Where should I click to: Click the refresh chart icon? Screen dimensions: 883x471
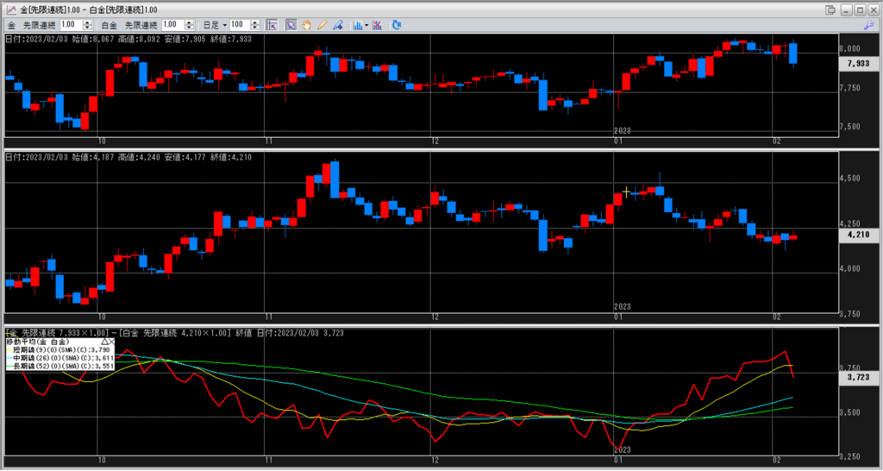397,25
